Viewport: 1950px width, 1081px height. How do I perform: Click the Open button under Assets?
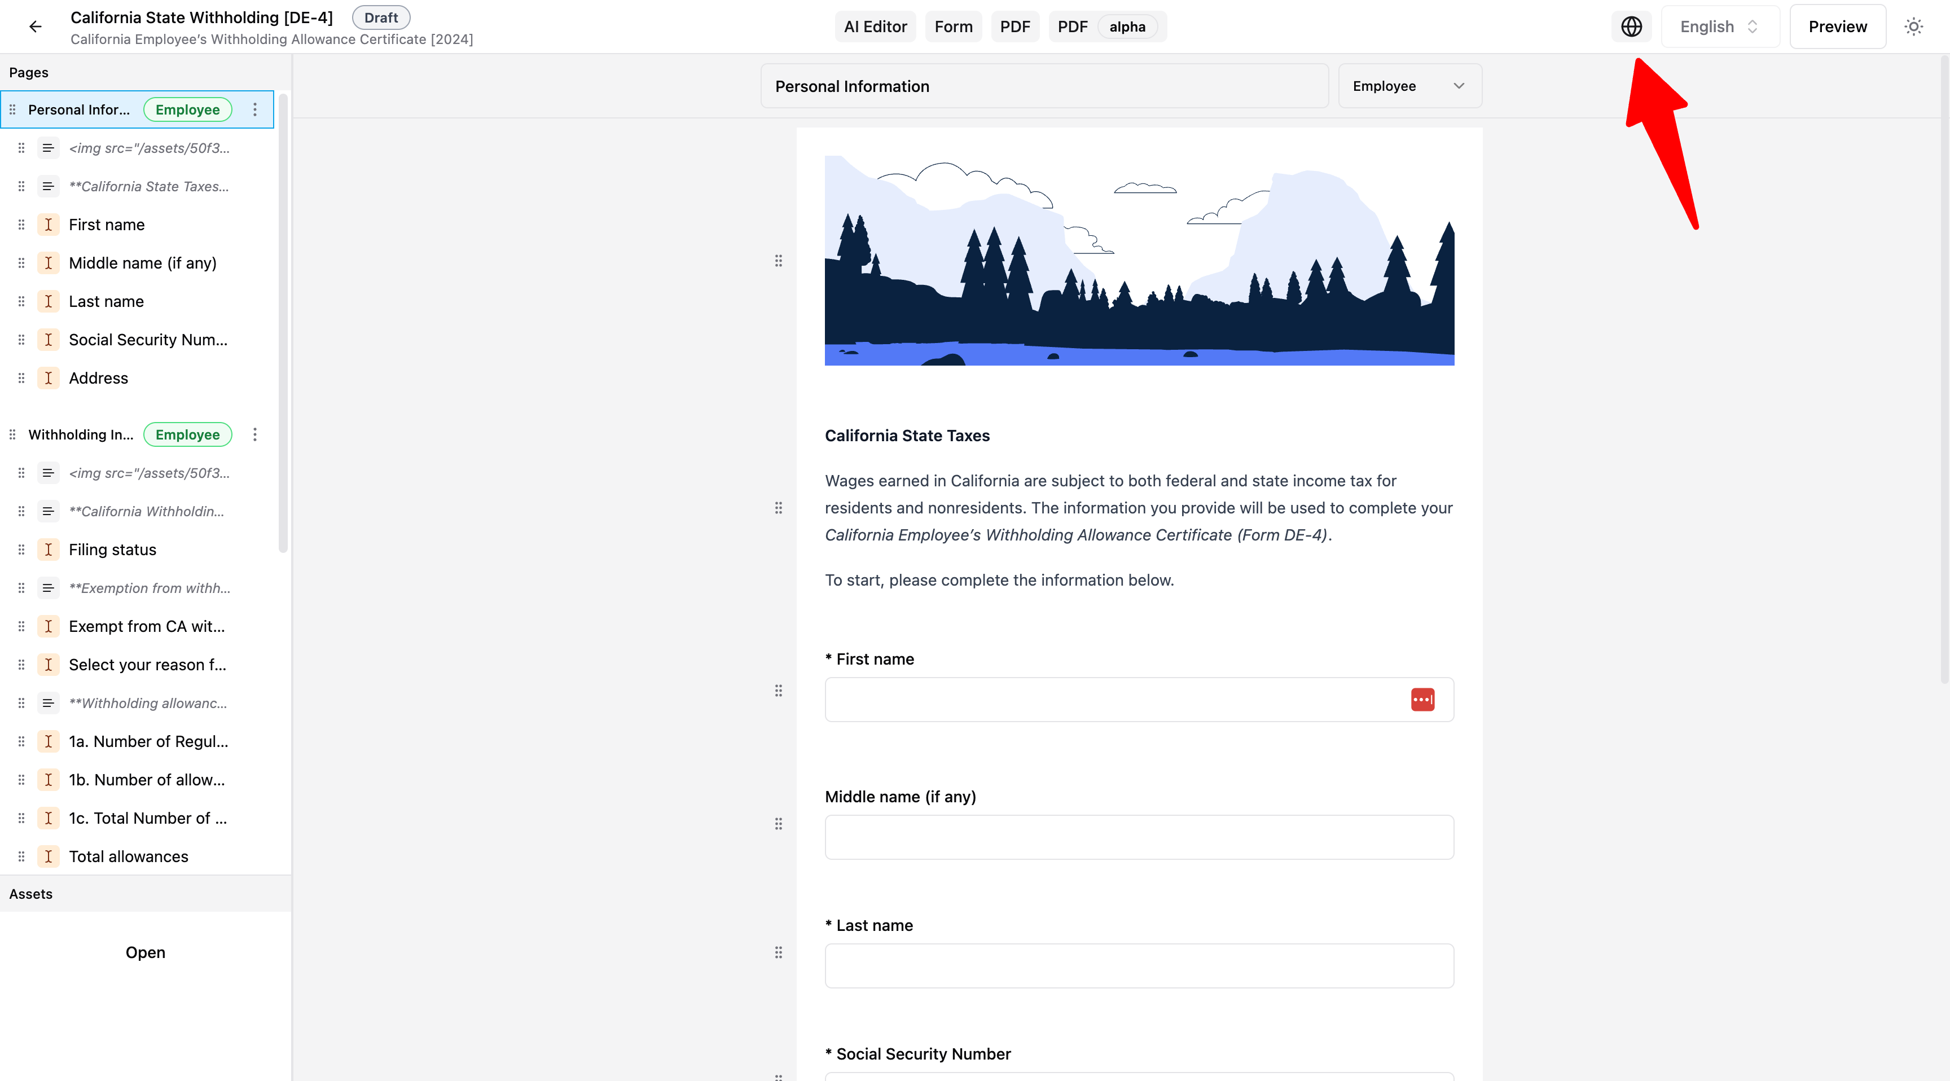click(146, 952)
